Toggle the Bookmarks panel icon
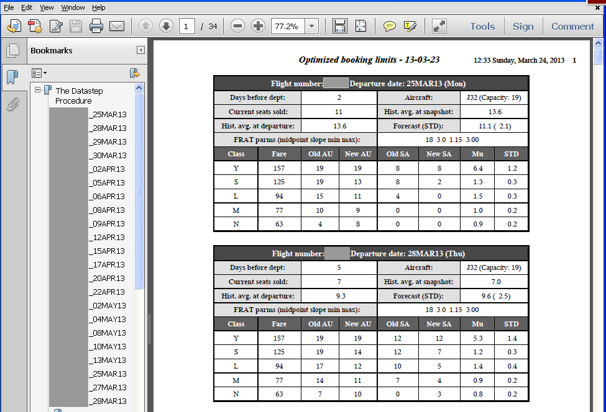The height and width of the screenshot is (412, 606). (13, 77)
